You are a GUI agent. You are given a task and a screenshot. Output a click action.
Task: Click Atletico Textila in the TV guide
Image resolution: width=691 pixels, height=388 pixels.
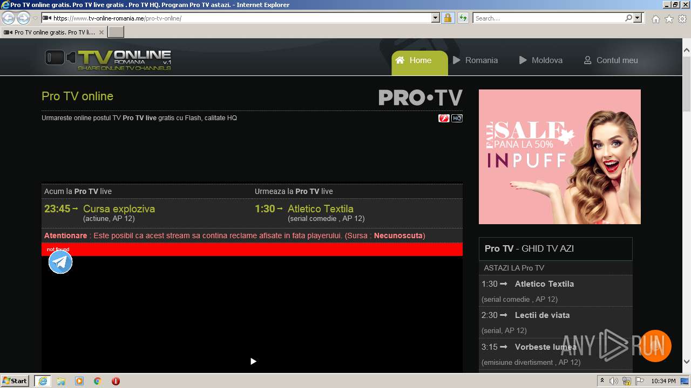click(544, 283)
